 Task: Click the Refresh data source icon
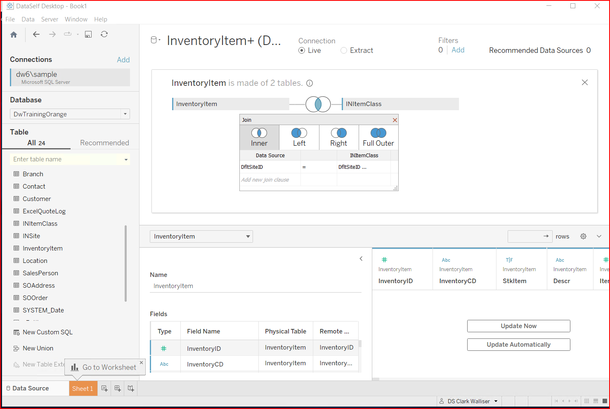tap(104, 34)
